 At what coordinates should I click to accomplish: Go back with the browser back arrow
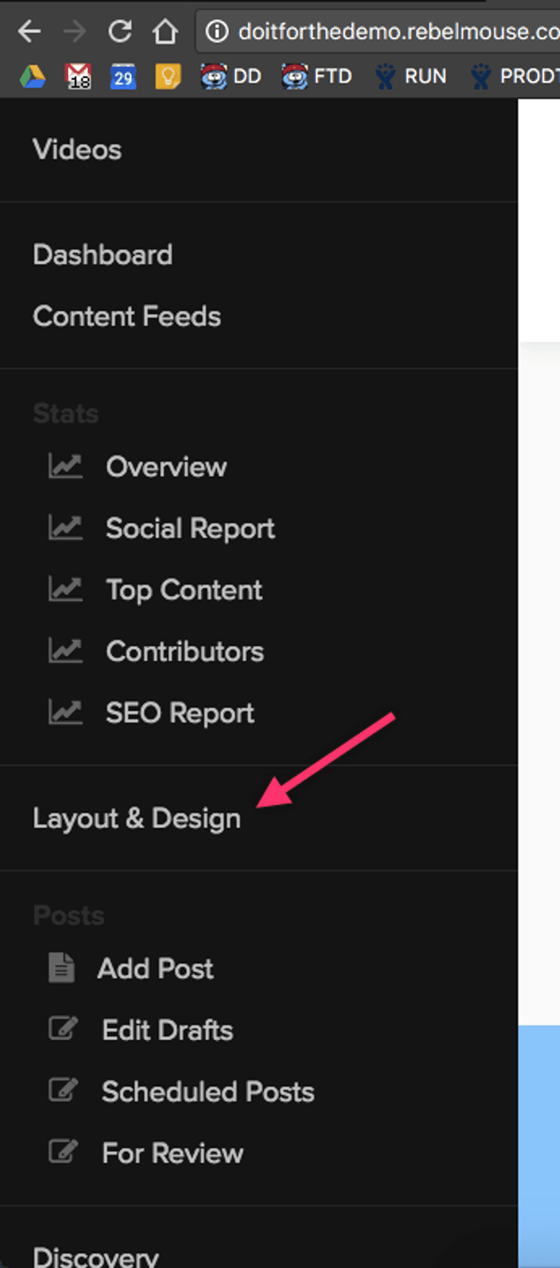coord(29,31)
